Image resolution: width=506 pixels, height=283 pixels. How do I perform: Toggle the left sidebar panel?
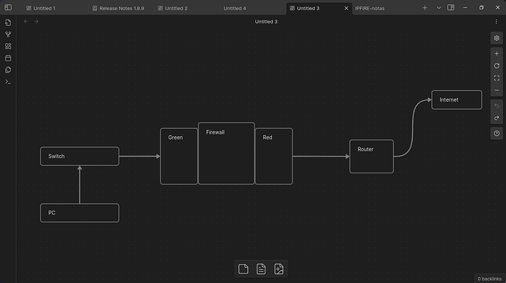[8, 7]
